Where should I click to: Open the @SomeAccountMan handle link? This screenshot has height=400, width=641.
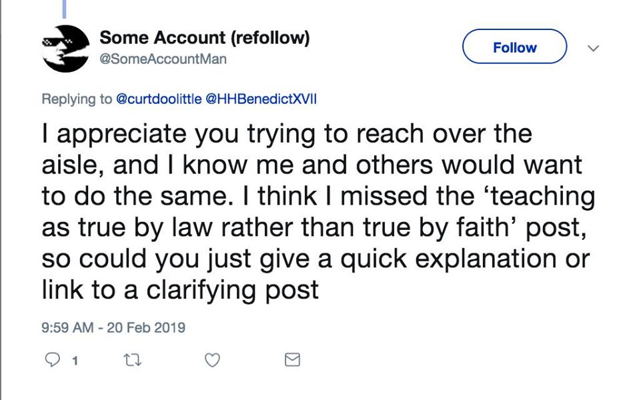pos(163,59)
